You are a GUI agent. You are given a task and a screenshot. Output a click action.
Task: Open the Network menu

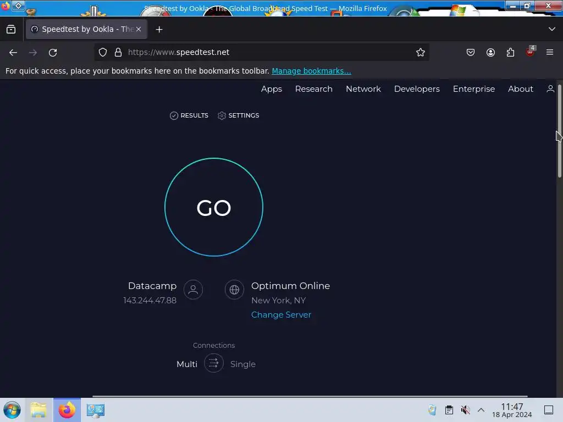coord(363,89)
